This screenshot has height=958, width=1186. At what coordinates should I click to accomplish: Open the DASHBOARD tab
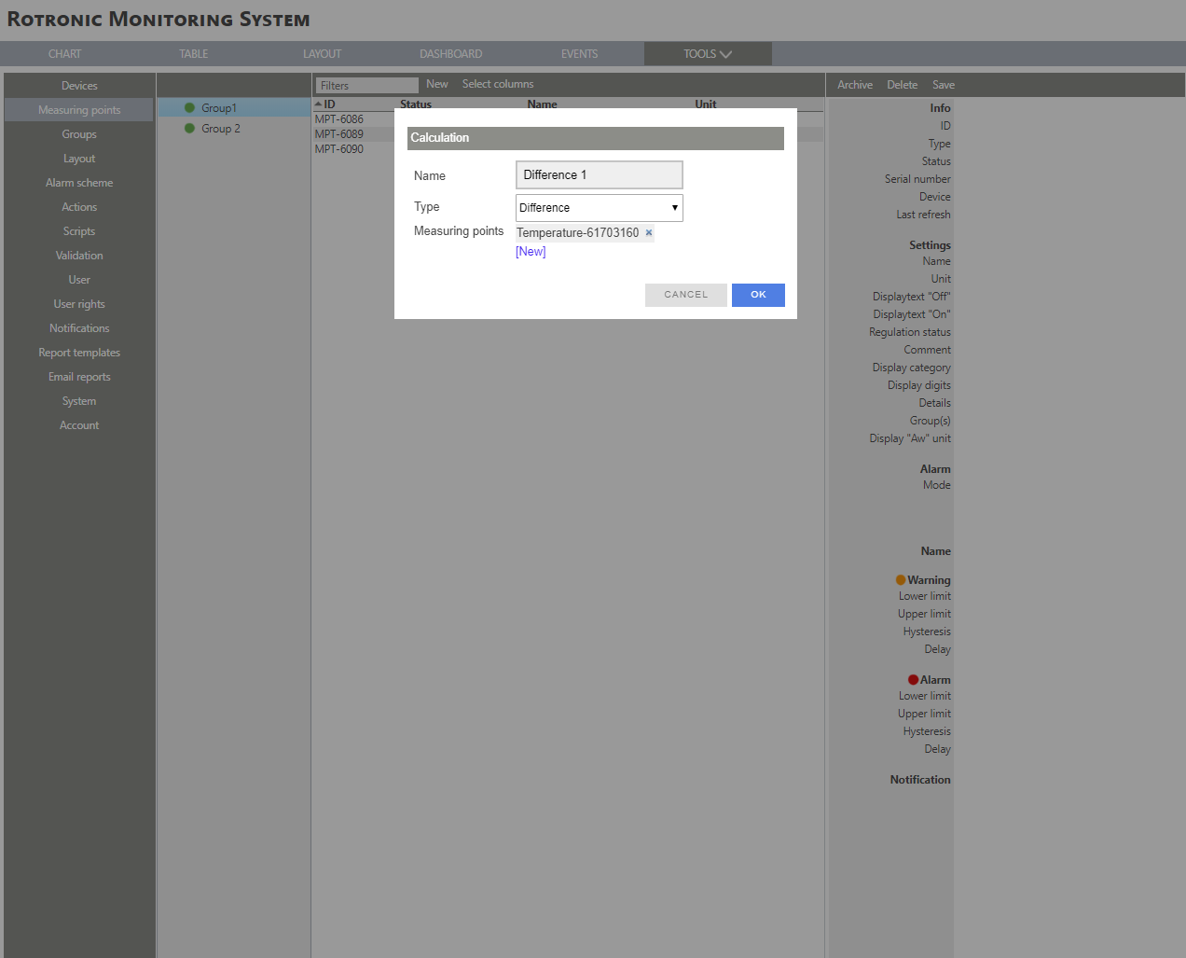pyautogui.click(x=451, y=54)
